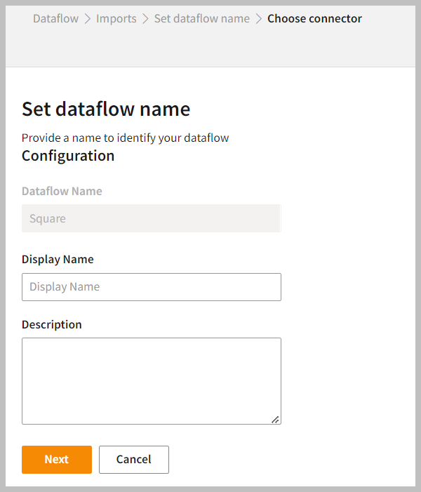Image resolution: width=421 pixels, height=492 pixels.
Task: Go to the Dataflow breadcrumb link
Action: pyautogui.click(x=55, y=18)
